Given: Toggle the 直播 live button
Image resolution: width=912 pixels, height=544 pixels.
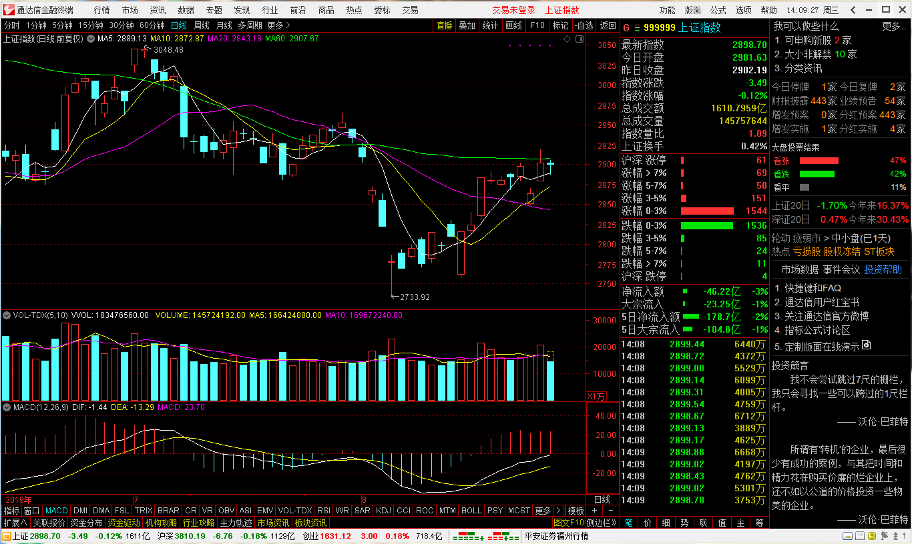Looking at the screenshot, I should [444, 25].
